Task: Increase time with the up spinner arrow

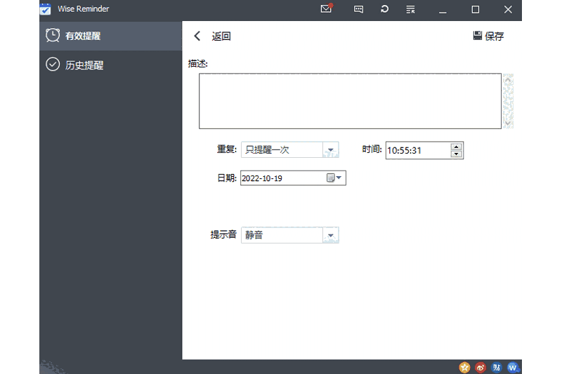Action: [456, 147]
